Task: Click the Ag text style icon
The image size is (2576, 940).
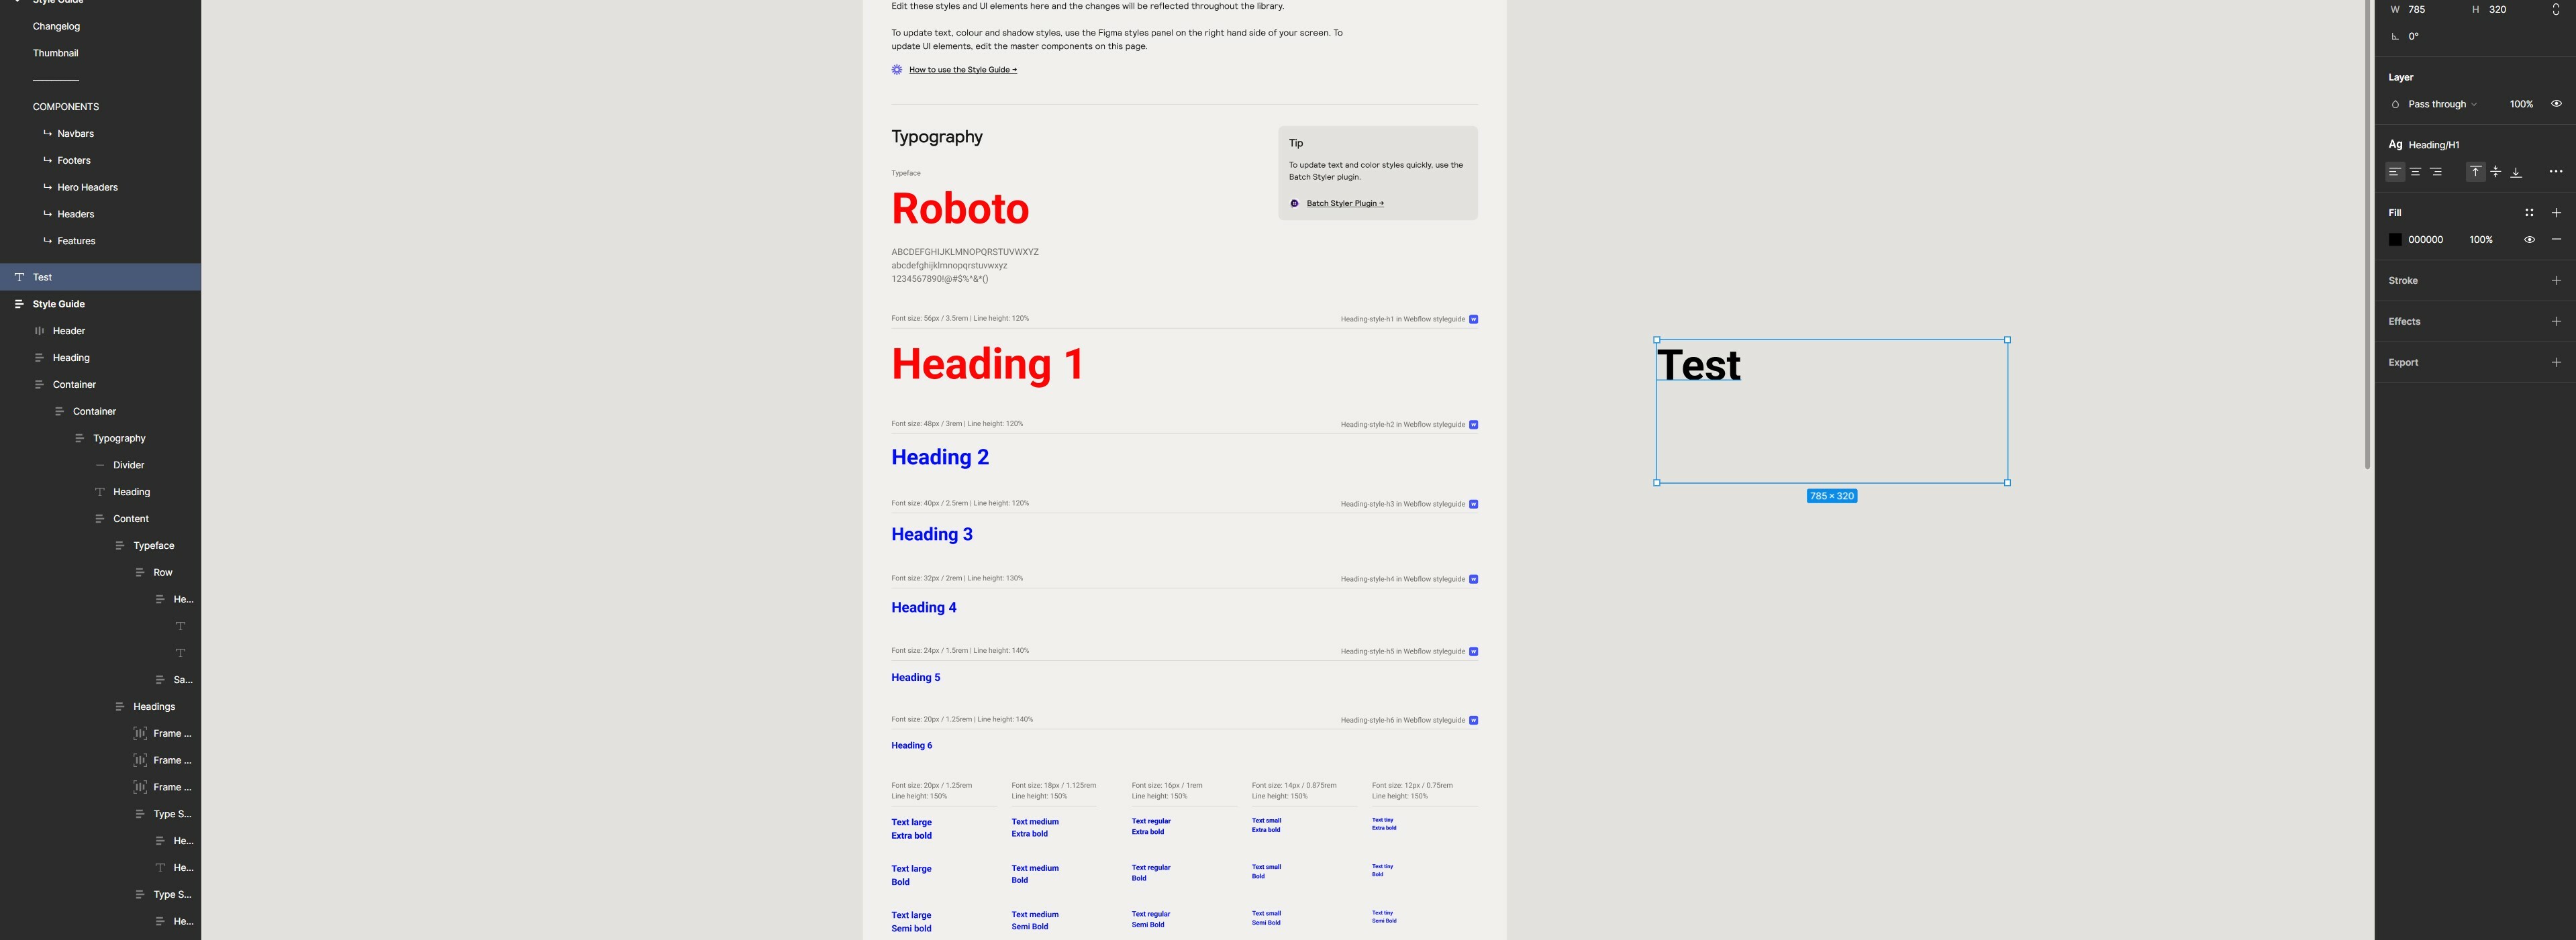Action: click(x=2395, y=144)
